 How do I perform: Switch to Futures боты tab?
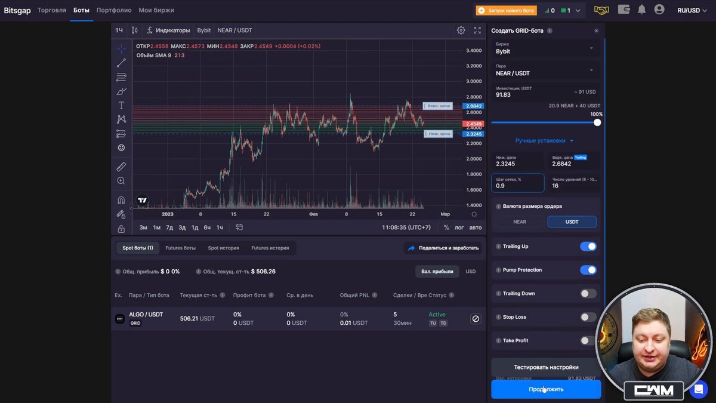(x=180, y=248)
